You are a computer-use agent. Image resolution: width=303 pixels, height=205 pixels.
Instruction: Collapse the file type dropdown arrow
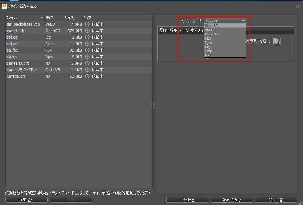243,20
